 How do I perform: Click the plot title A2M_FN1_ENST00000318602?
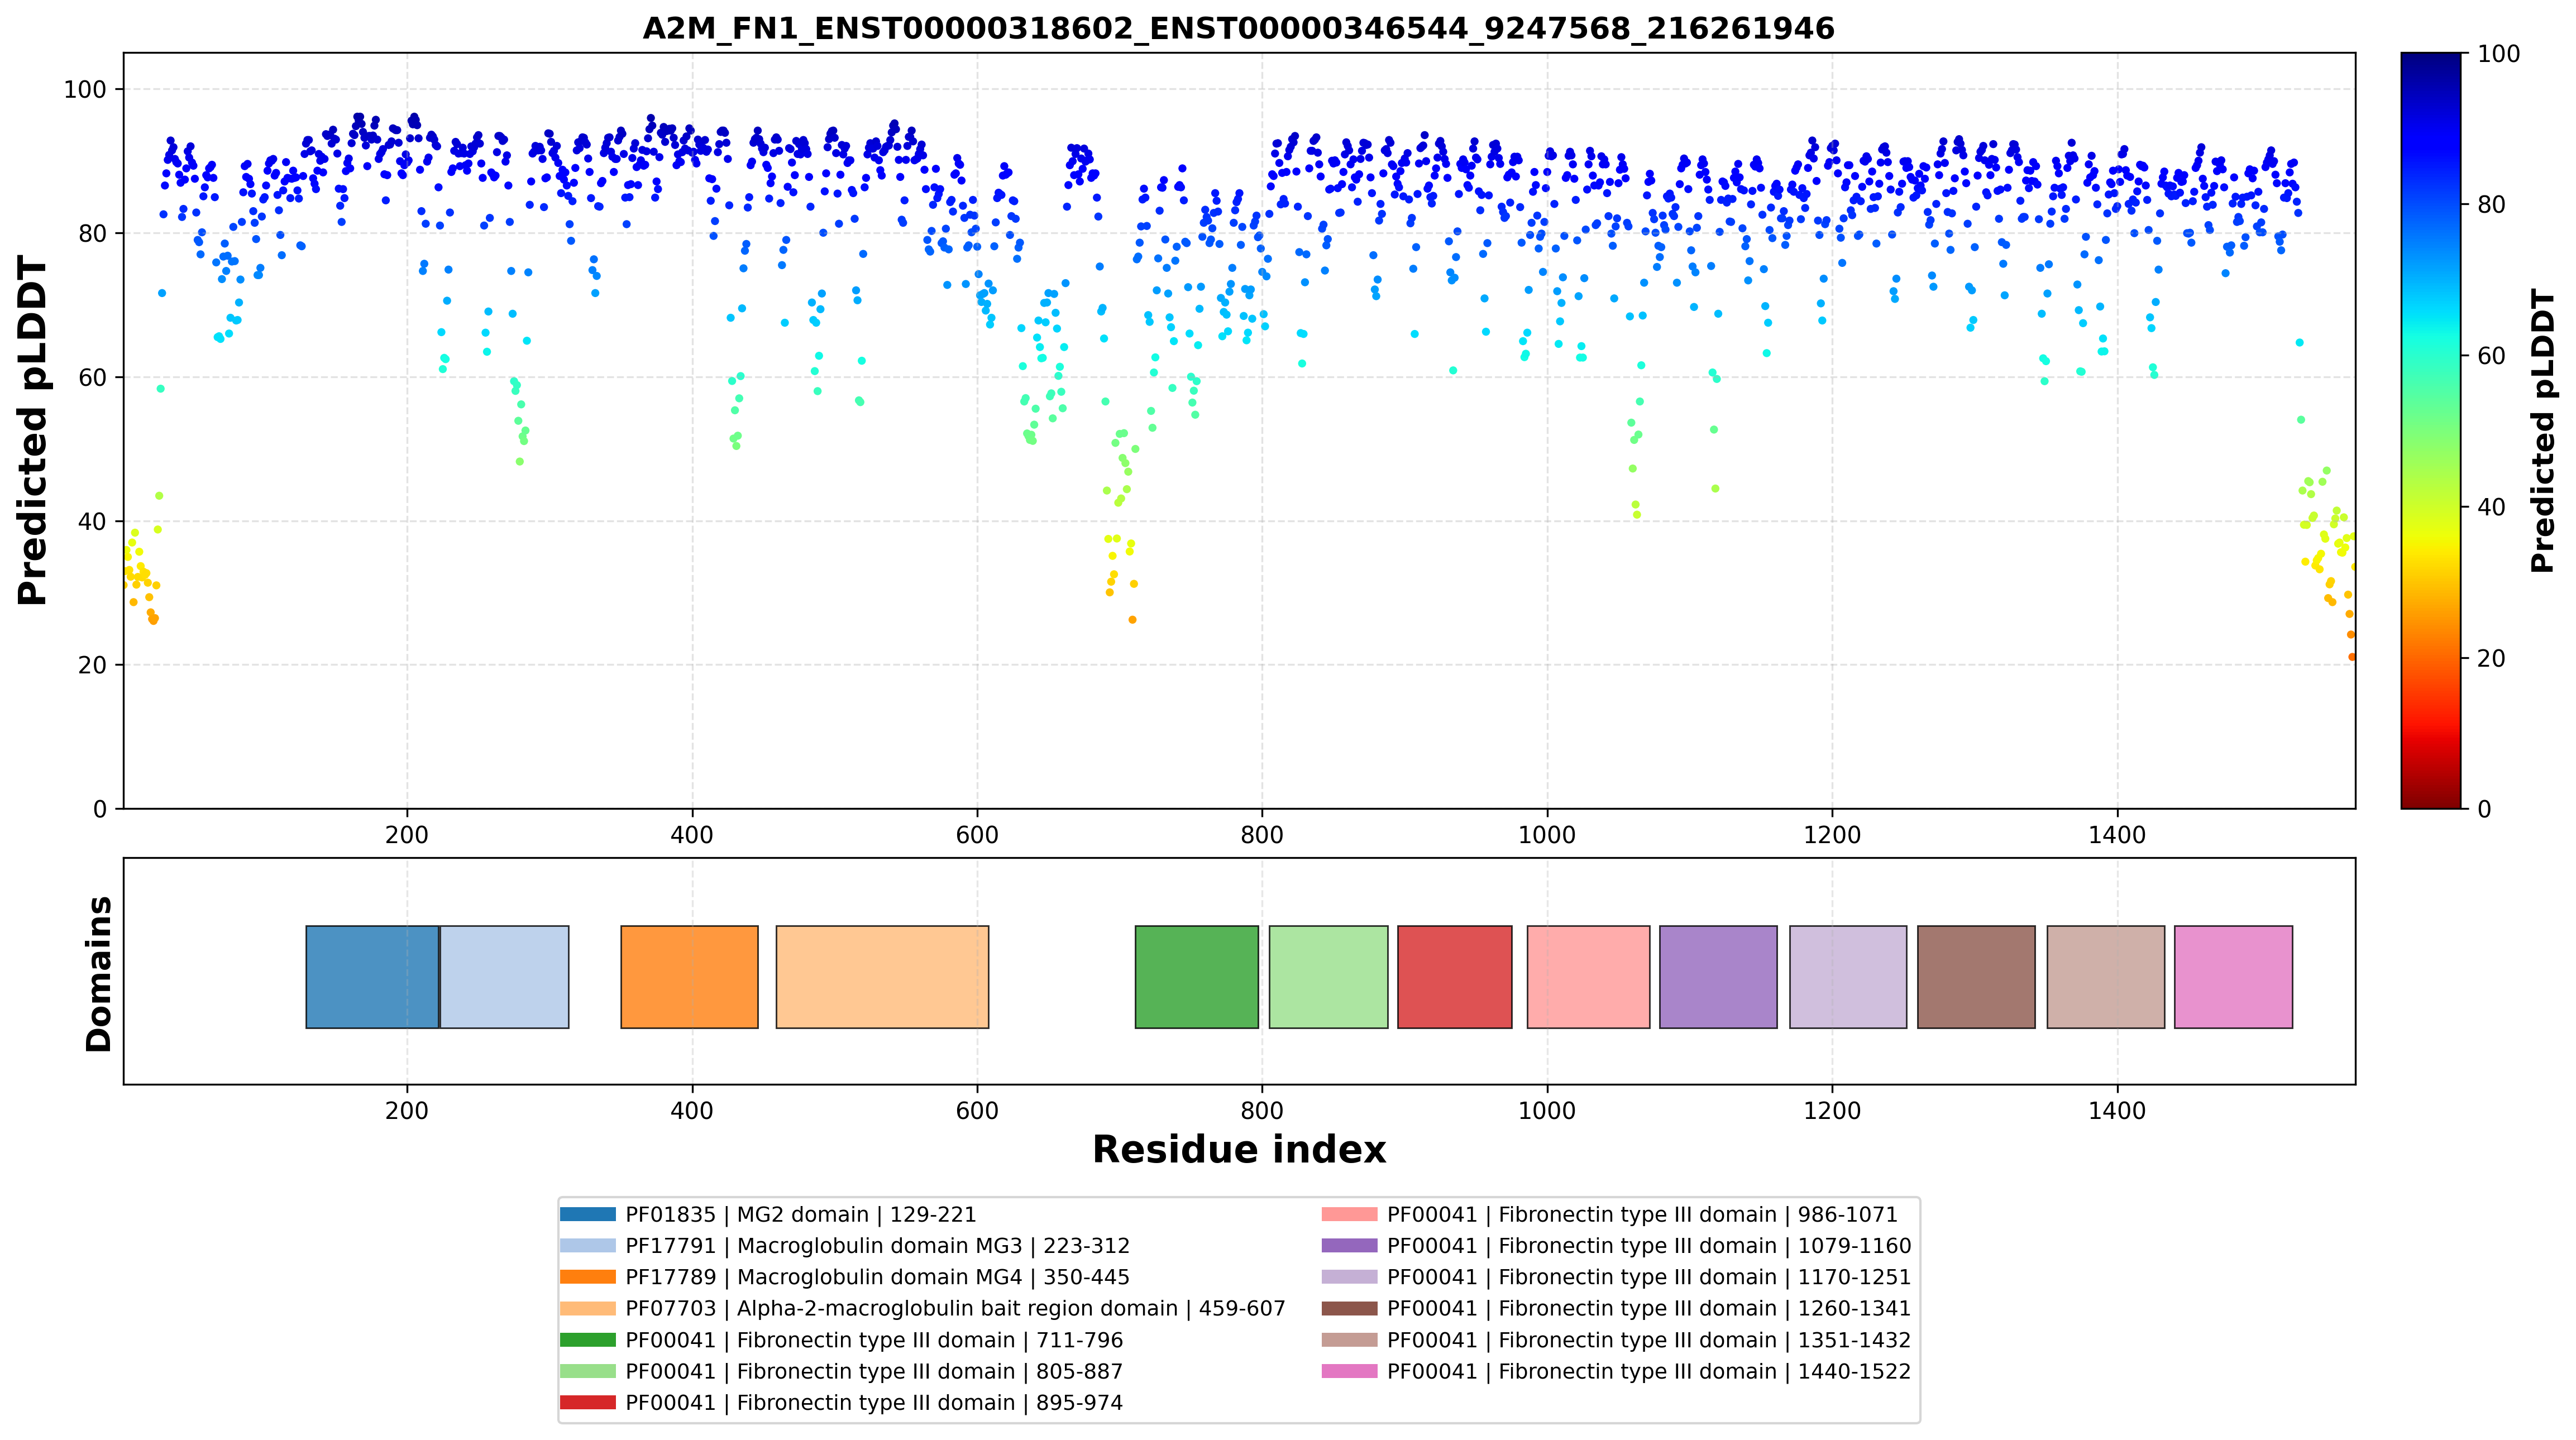[1238, 28]
